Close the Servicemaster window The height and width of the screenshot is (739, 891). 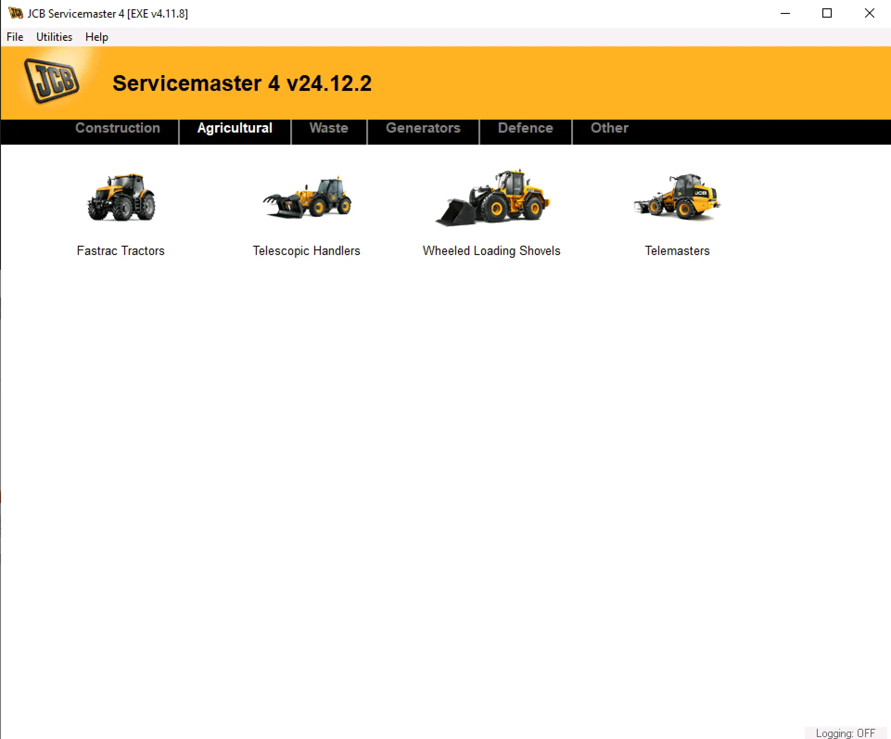[870, 13]
